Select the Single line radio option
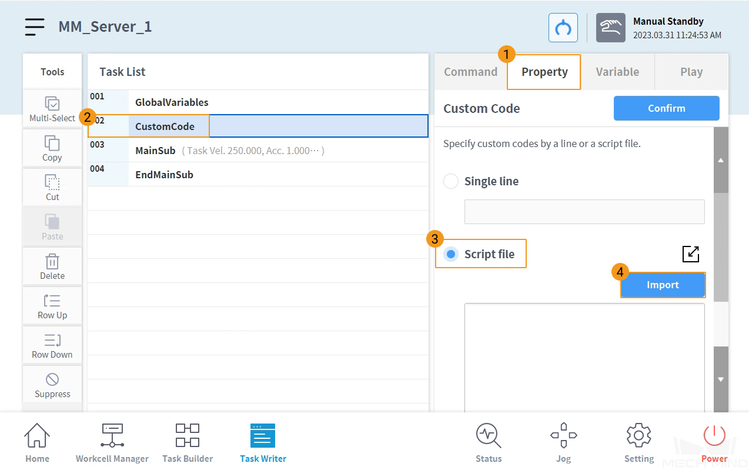This screenshot has width=749, height=470. tap(451, 181)
